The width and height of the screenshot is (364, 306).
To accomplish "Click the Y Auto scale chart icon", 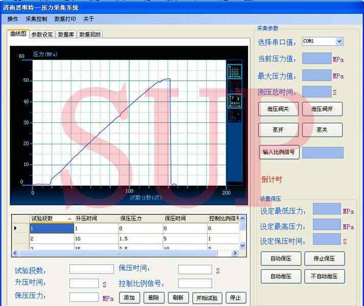I will coord(235,101).
